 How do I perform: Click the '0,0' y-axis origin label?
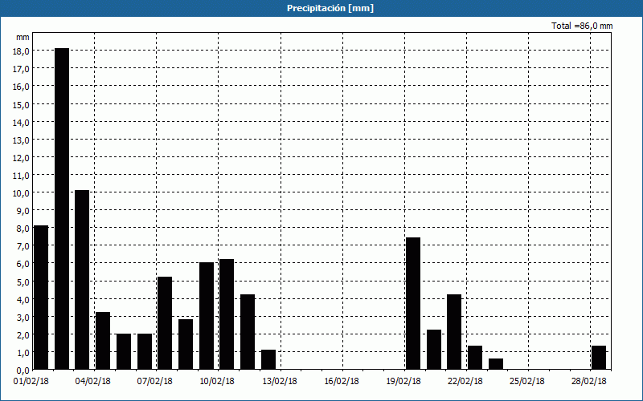point(23,371)
